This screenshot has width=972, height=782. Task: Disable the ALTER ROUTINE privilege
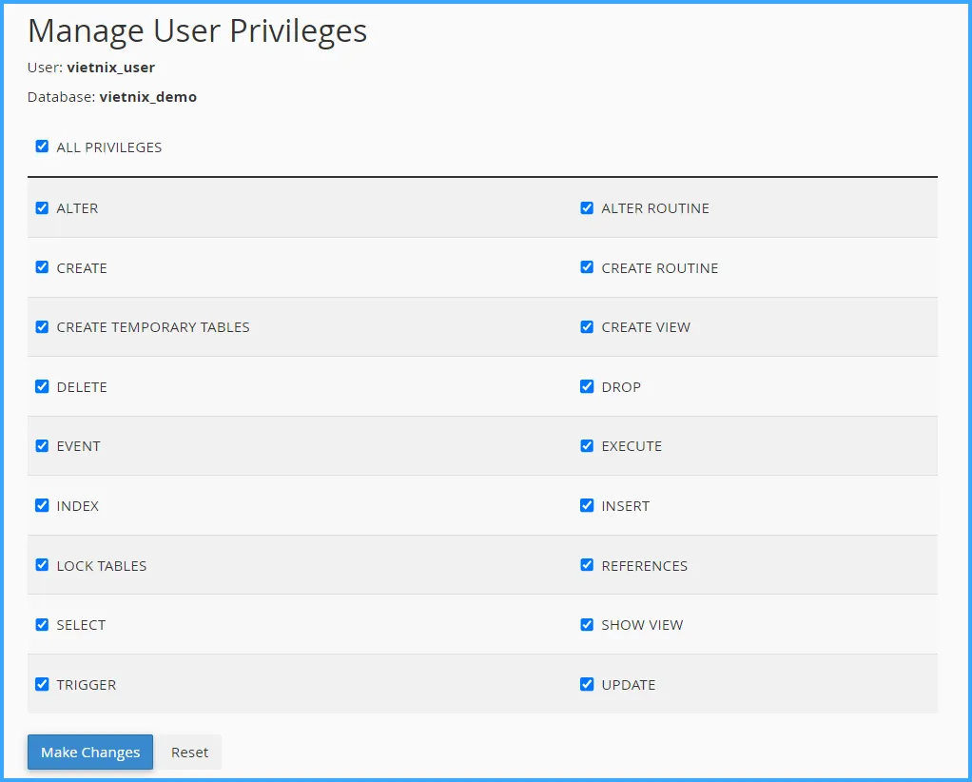[587, 207]
